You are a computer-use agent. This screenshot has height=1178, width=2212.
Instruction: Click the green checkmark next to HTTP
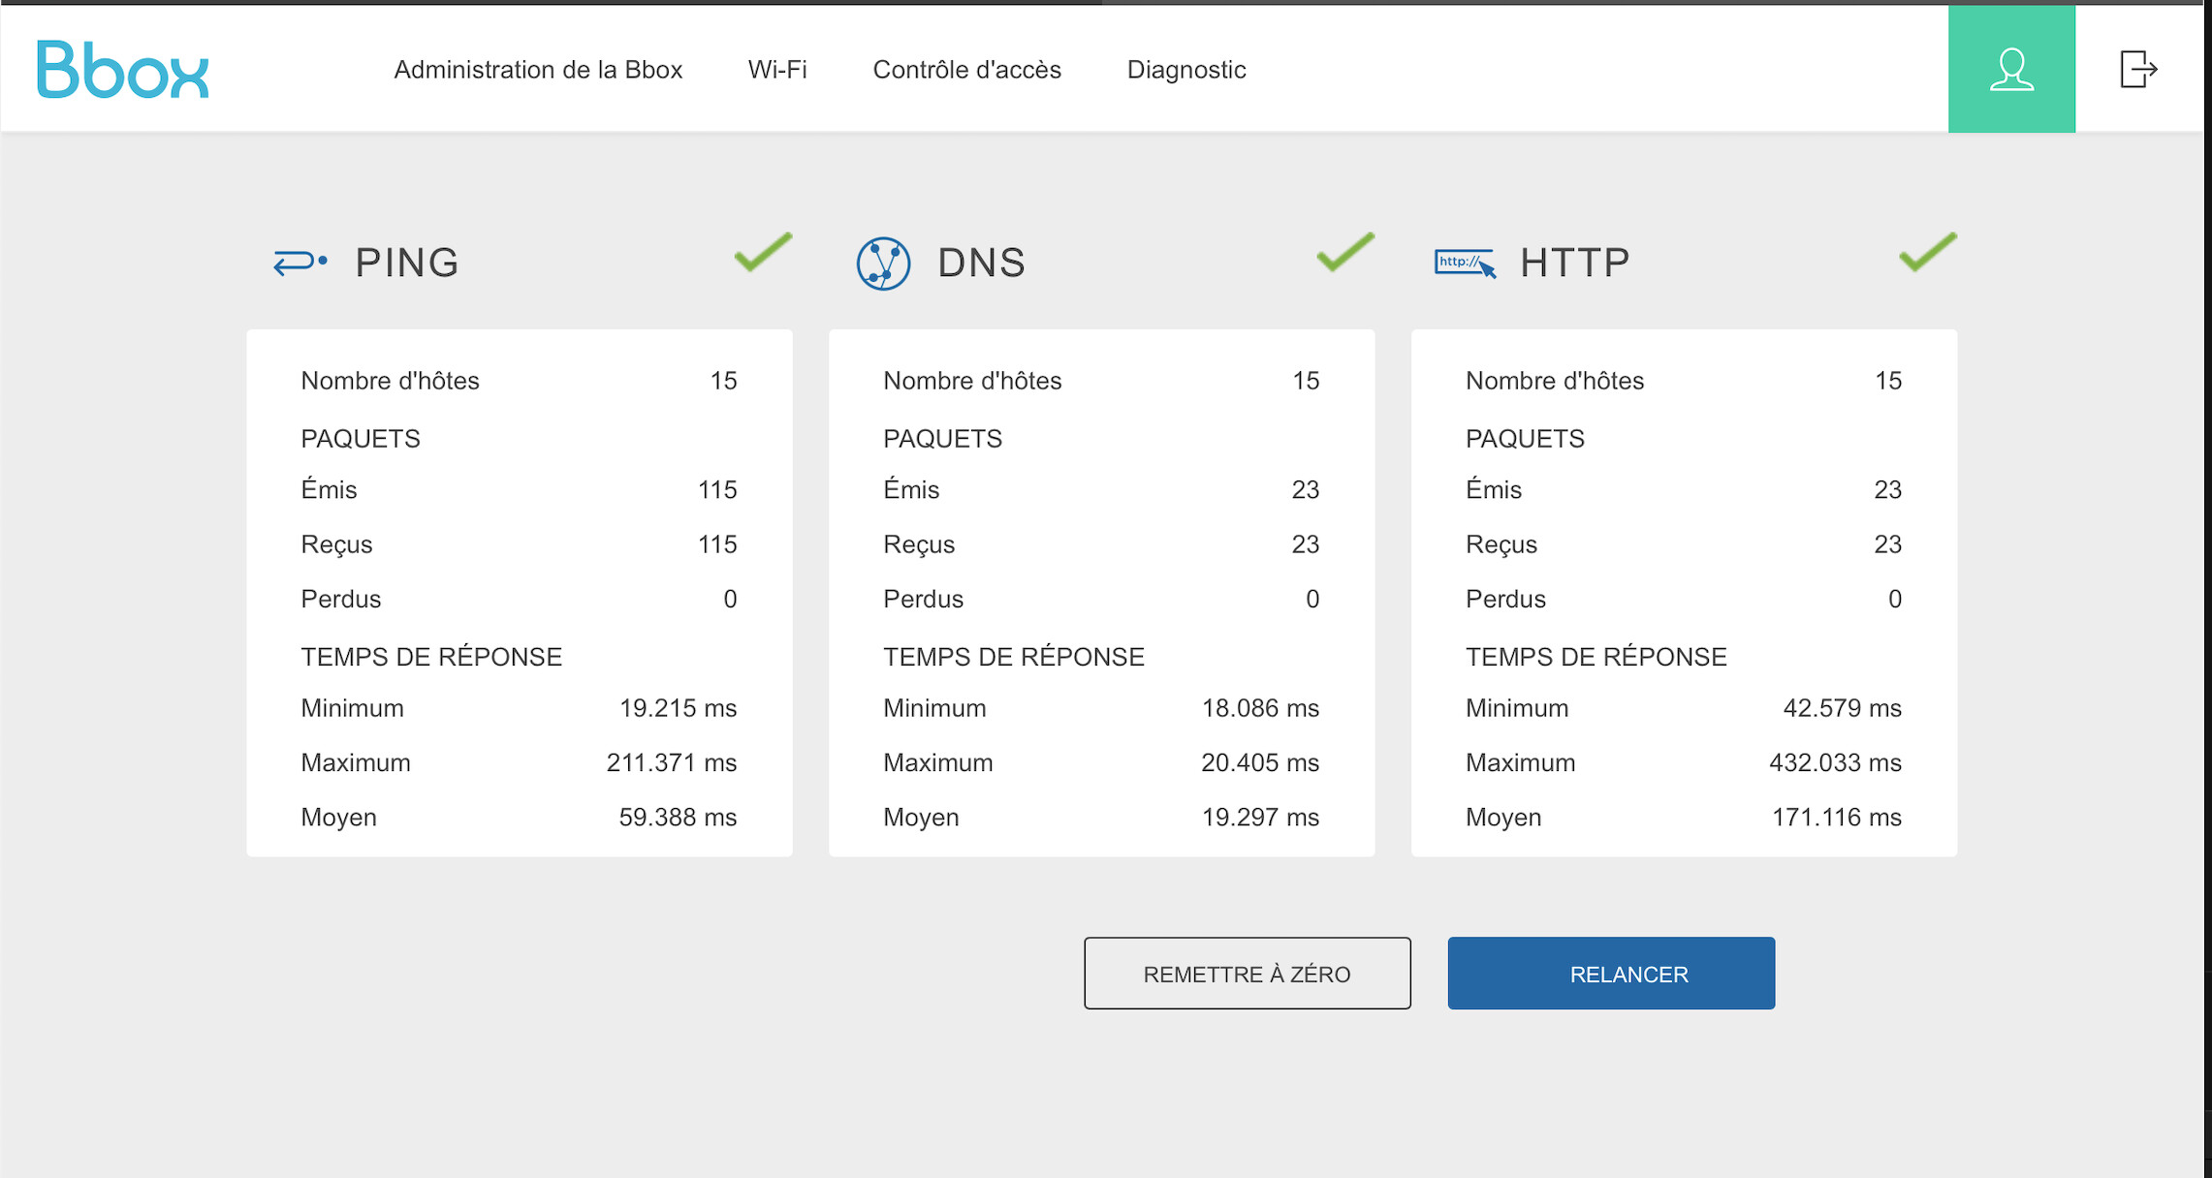[1927, 252]
